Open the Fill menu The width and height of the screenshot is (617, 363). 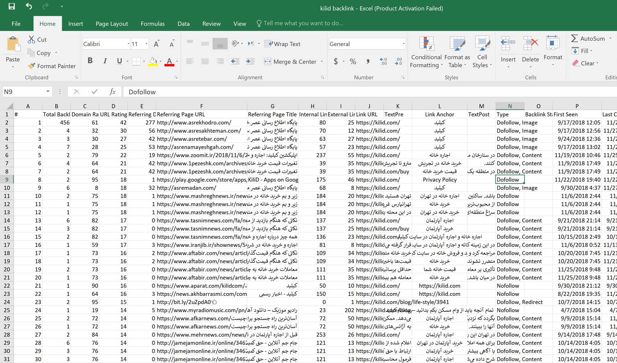click(x=582, y=51)
